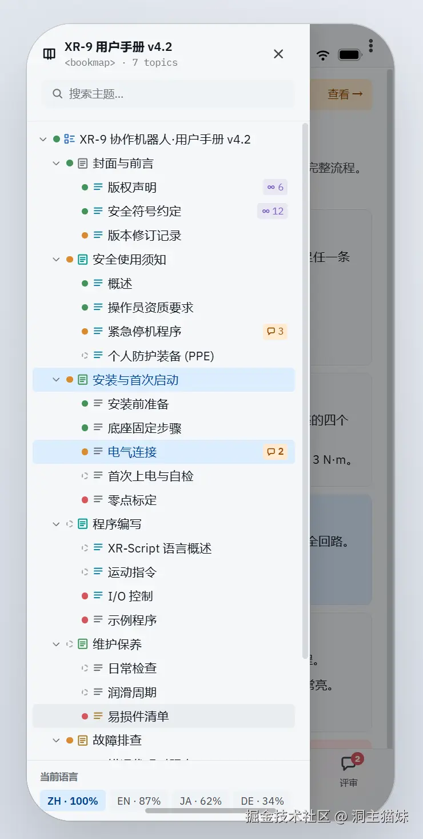Viewport: 423px width, 839px height.
Task: Close the bookmap panel with X
Action: tap(278, 54)
